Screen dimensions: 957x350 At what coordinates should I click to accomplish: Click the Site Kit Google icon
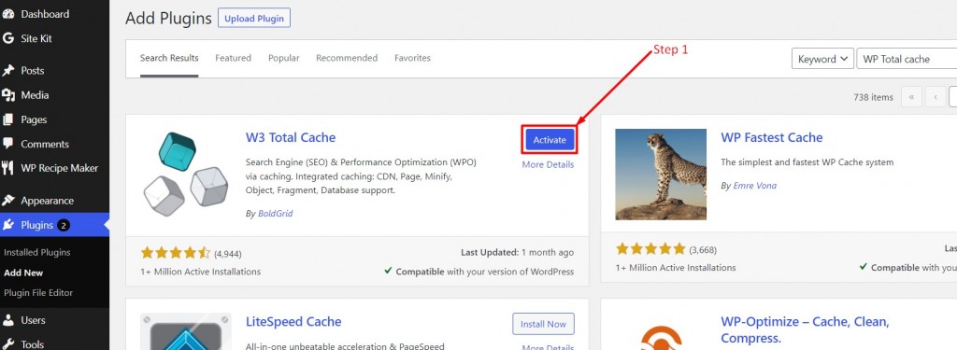(7, 38)
